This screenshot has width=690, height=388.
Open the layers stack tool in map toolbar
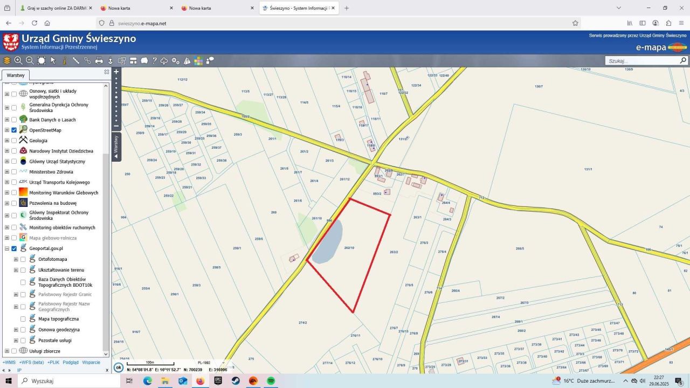click(x=7, y=61)
